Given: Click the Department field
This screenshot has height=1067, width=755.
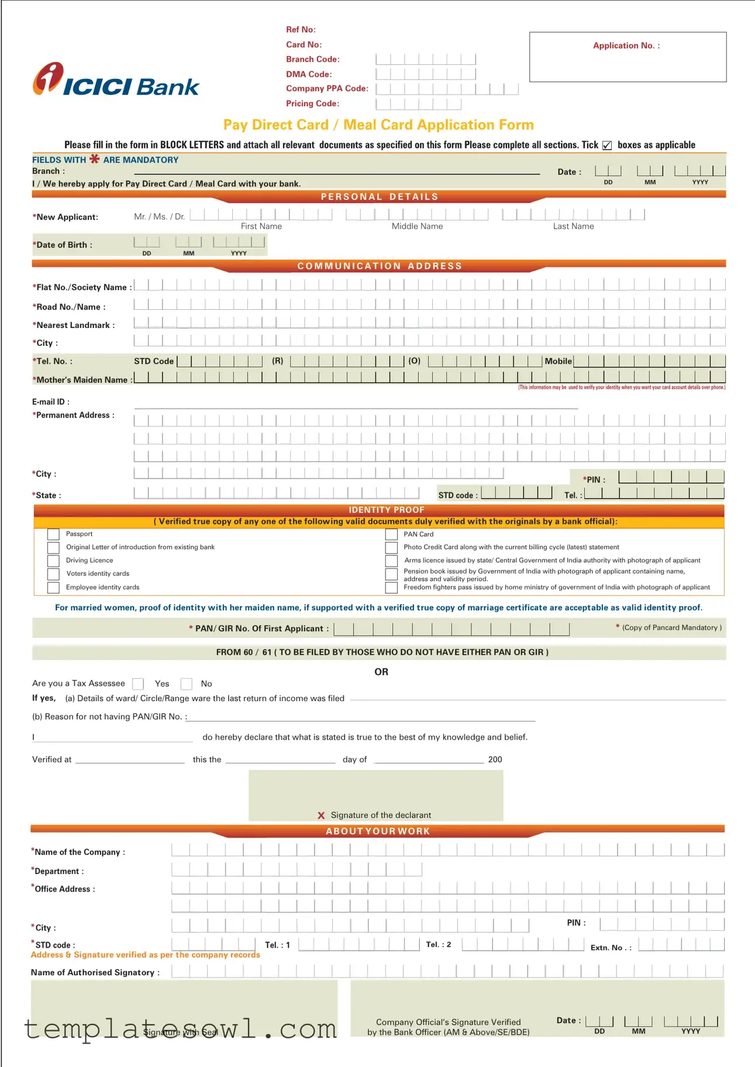Looking at the screenshot, I should (297, 869).
